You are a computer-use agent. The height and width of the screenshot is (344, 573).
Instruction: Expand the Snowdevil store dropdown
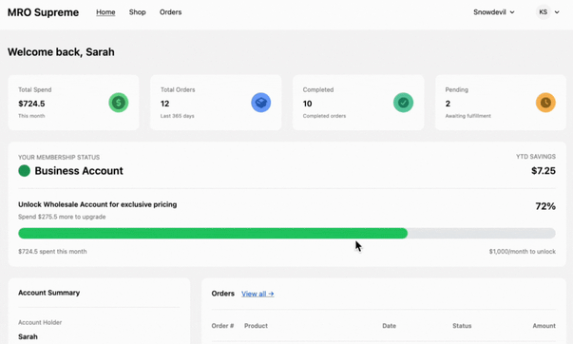tap(494, 12)
